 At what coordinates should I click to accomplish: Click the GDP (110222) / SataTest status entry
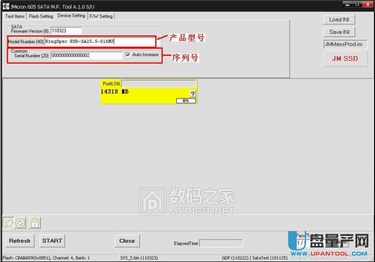[x=255, y=258]
